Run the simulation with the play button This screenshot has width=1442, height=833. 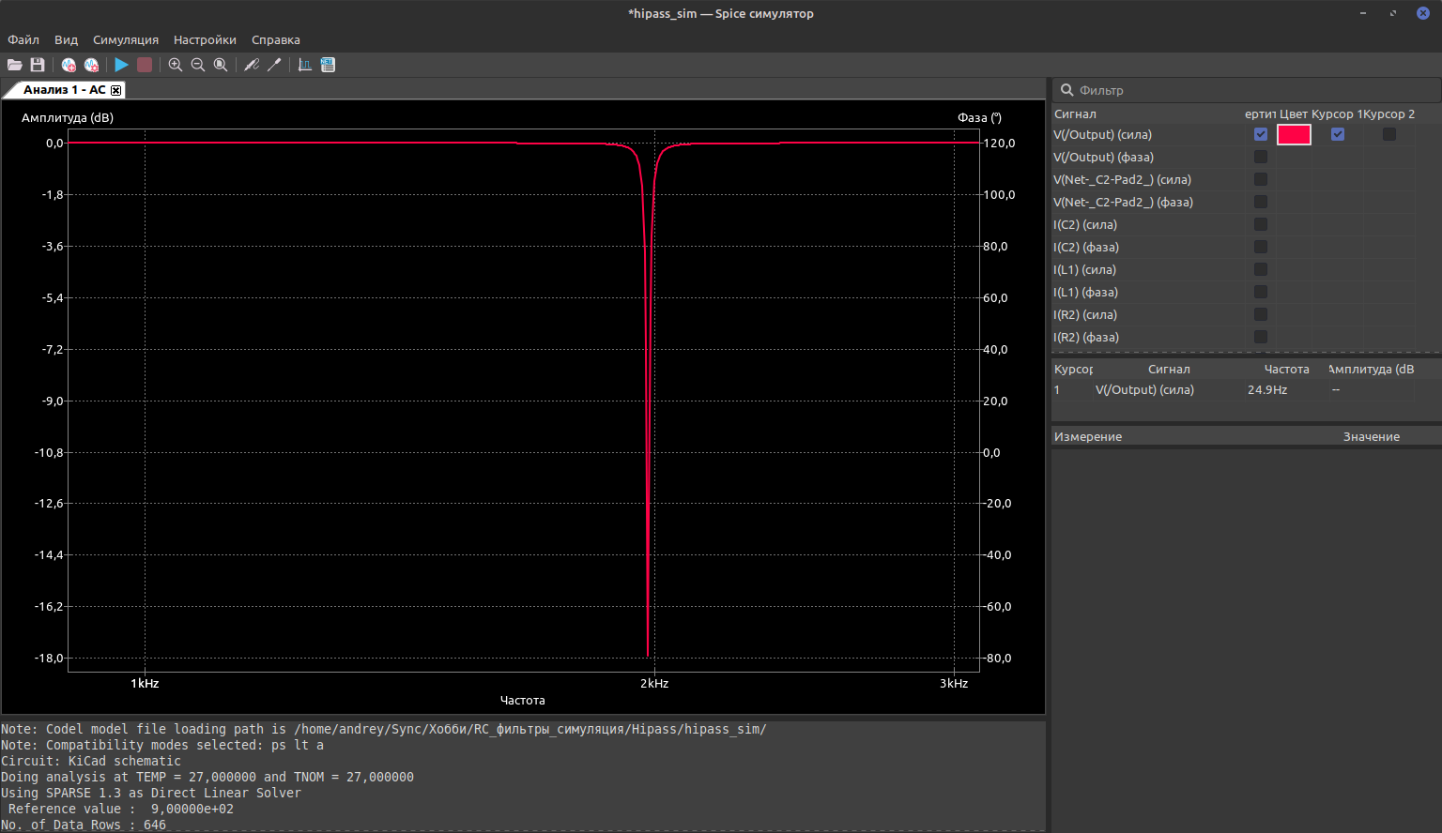pyautogui.click(x=121, y=65)
